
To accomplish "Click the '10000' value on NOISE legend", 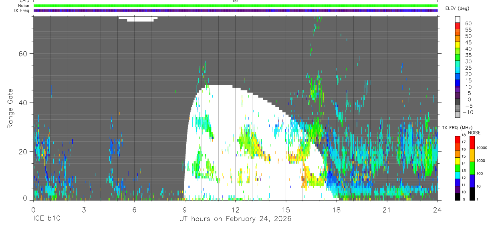I will coord(481,148).
